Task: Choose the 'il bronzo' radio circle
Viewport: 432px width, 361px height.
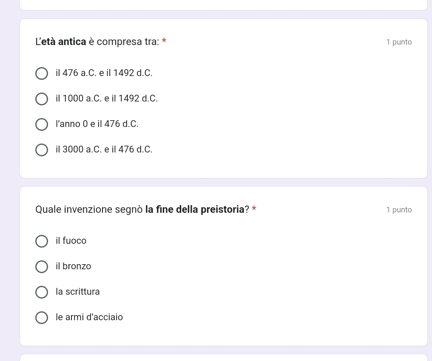Action: click(42, 267)
